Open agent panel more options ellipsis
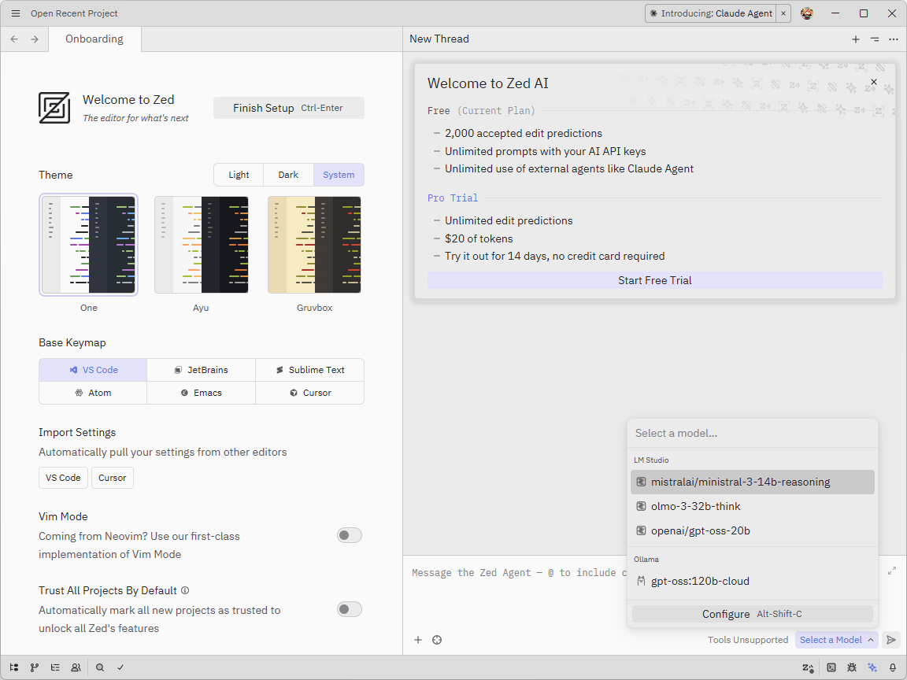The height and width of the screenshot is (680, 907). (x=894, y=39)
